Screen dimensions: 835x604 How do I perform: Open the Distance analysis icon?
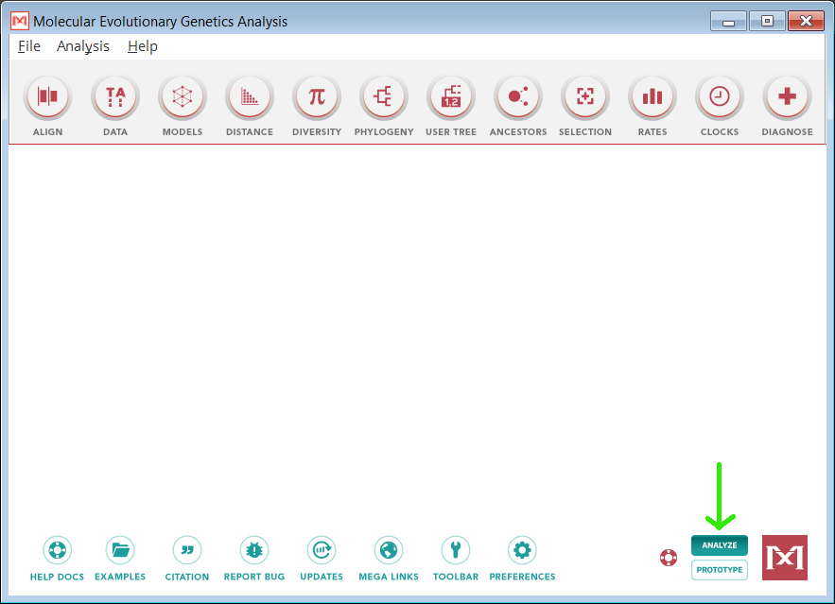(x=250, y=97)
